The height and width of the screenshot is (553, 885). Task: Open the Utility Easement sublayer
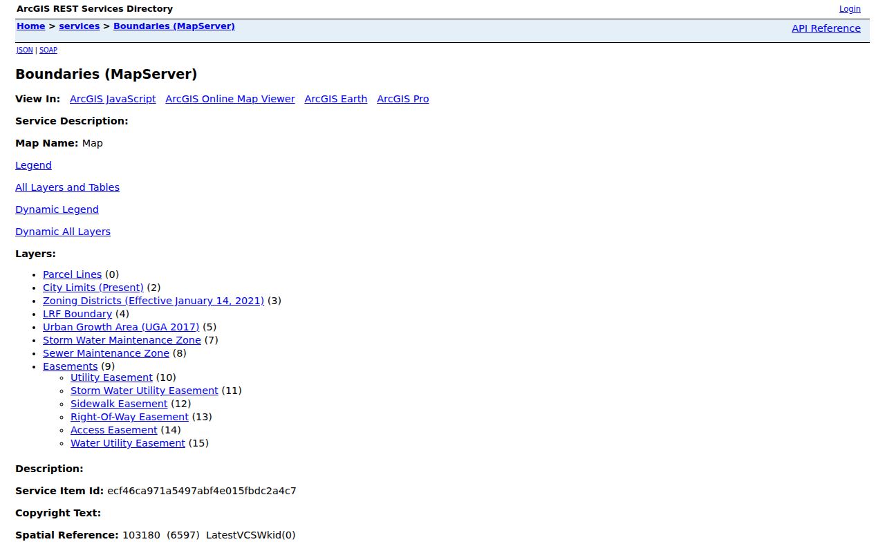pyautogui.click(x=111, y=377)
